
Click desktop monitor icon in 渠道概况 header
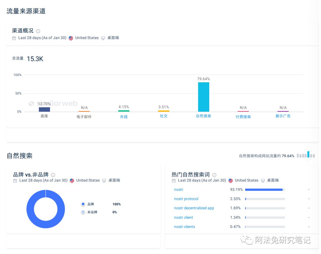coord(103,38)
